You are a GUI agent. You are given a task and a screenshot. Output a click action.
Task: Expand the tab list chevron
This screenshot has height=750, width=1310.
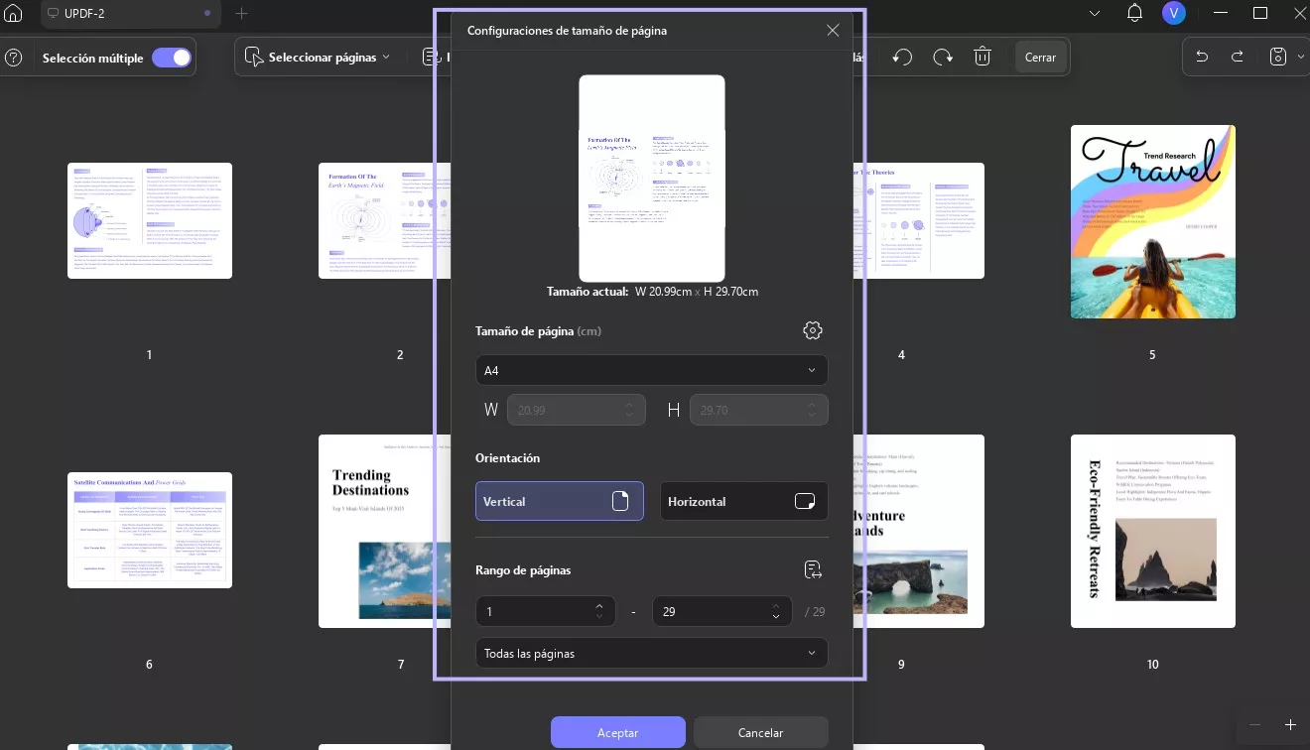[1095, 13]
